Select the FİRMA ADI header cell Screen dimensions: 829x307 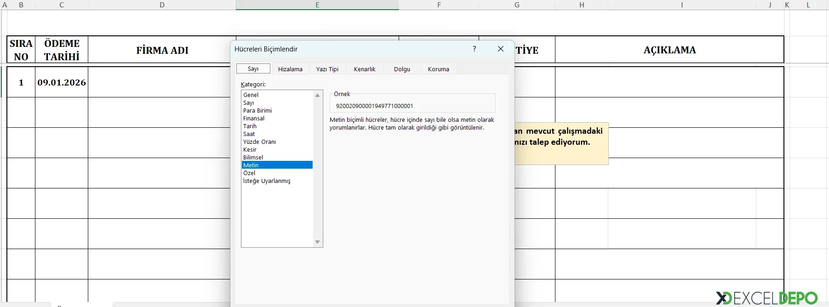click(162, 50)
